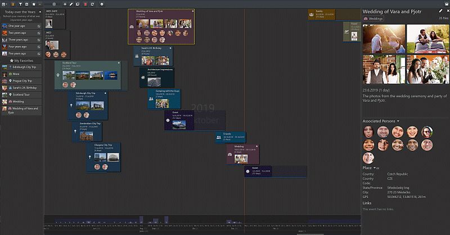This screenshot has width=450, height=235.
Task: Click the zoom-out minus beside the slider
Action: pyautogui.click(x=40, y=4)
